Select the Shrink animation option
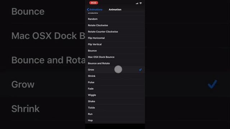This screenshot has width=230, height=129. click(x=115, y=76)
